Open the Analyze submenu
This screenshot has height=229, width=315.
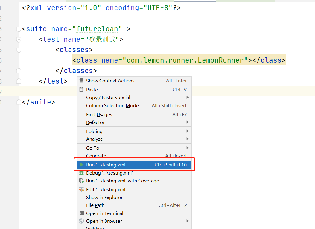pyautogui.click(x=95, y=139)
